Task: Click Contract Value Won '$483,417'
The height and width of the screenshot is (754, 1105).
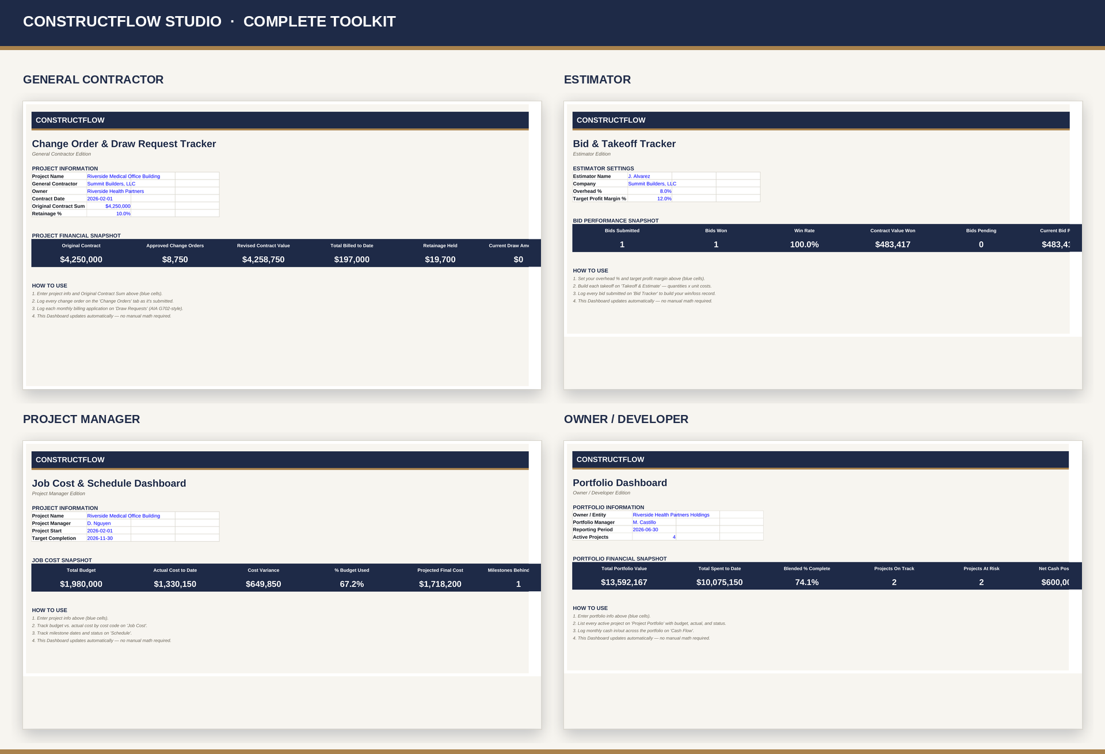Action: [x=893, y=245]
